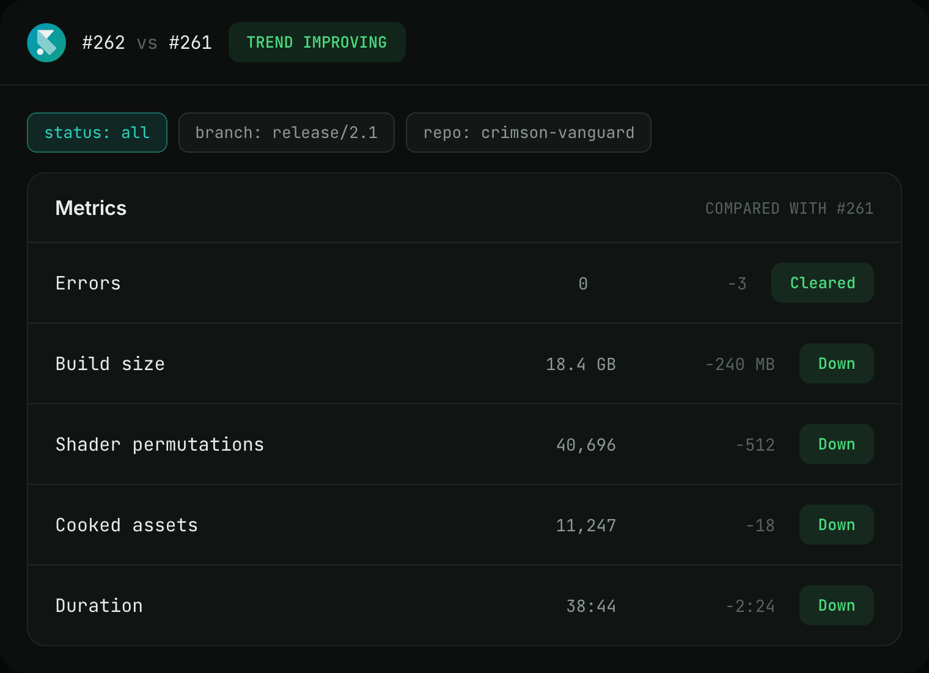The image size is (929, 673).
Task: Click the Metrics panel heading
Action: [91, 208]
